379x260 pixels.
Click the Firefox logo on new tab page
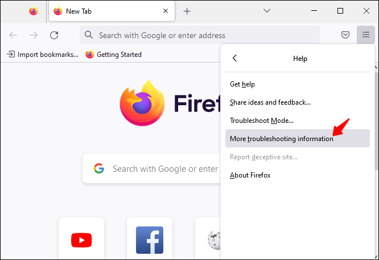click(142, 103)
